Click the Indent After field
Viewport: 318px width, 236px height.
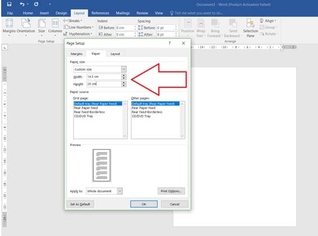coord(126,34)
